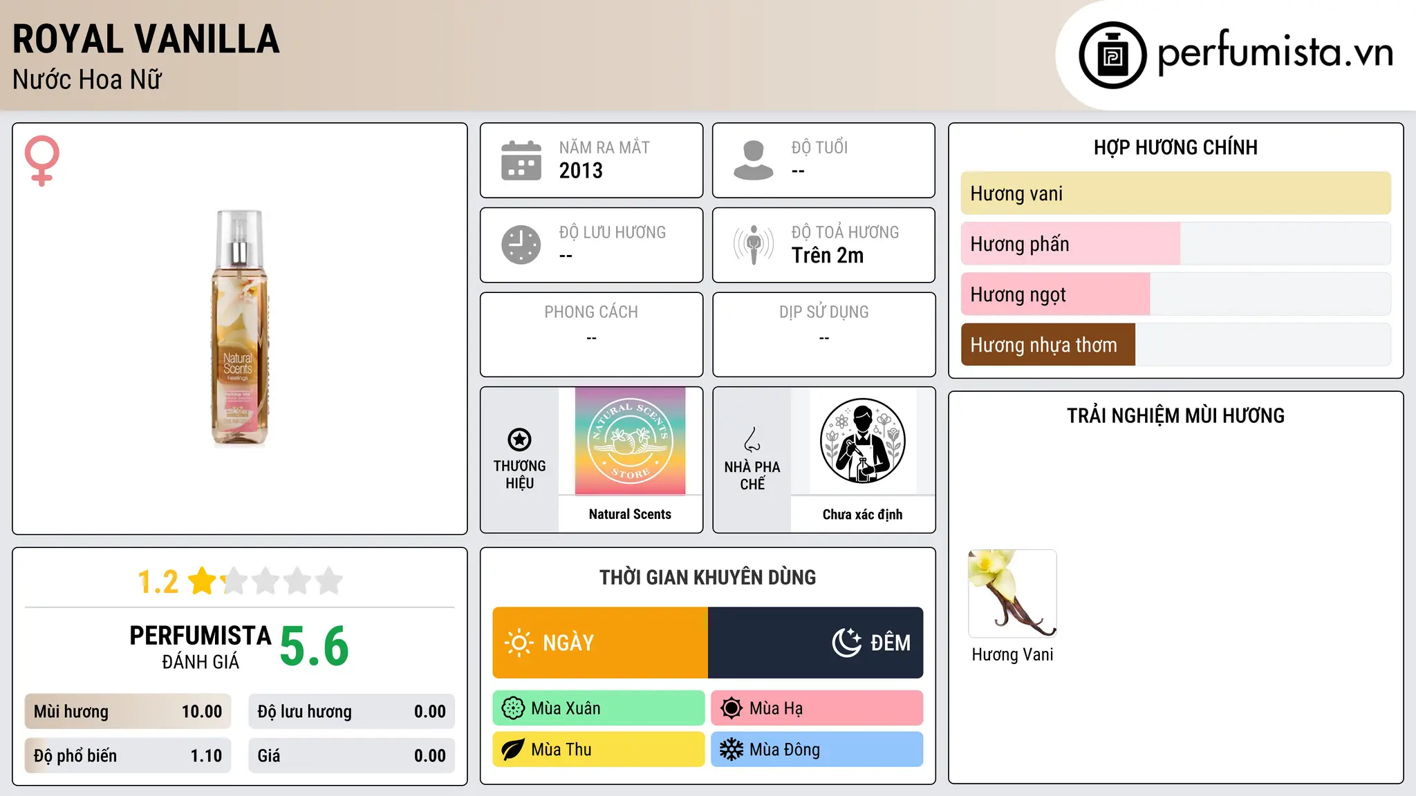Click the Nước Hoa Nữ subtitle

87,79
